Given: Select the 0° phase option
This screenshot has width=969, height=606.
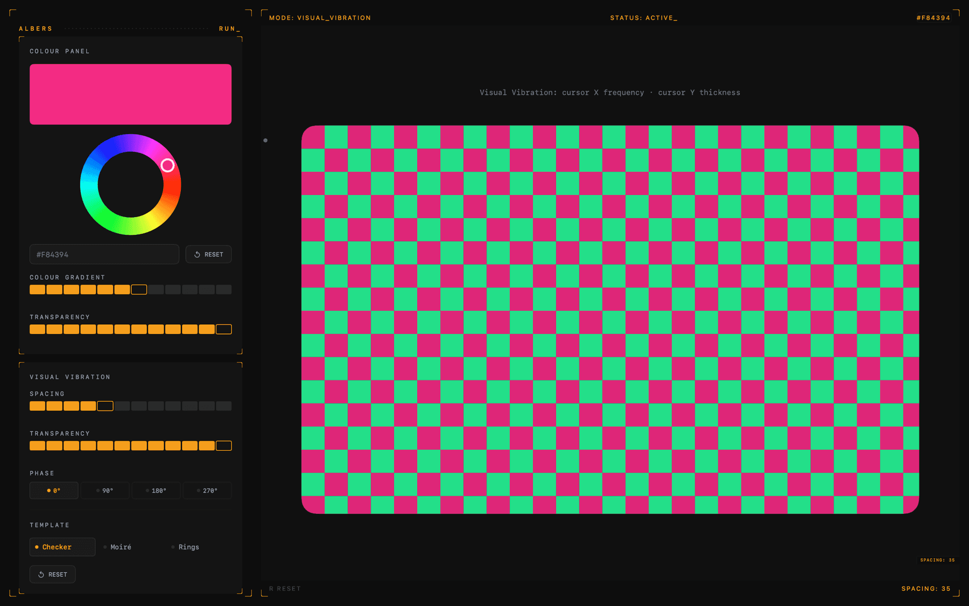Looking at the screenshot, I should point(54,491).
